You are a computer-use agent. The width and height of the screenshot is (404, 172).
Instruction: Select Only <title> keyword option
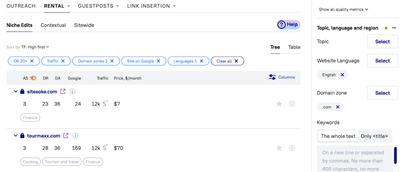[374, 136]
